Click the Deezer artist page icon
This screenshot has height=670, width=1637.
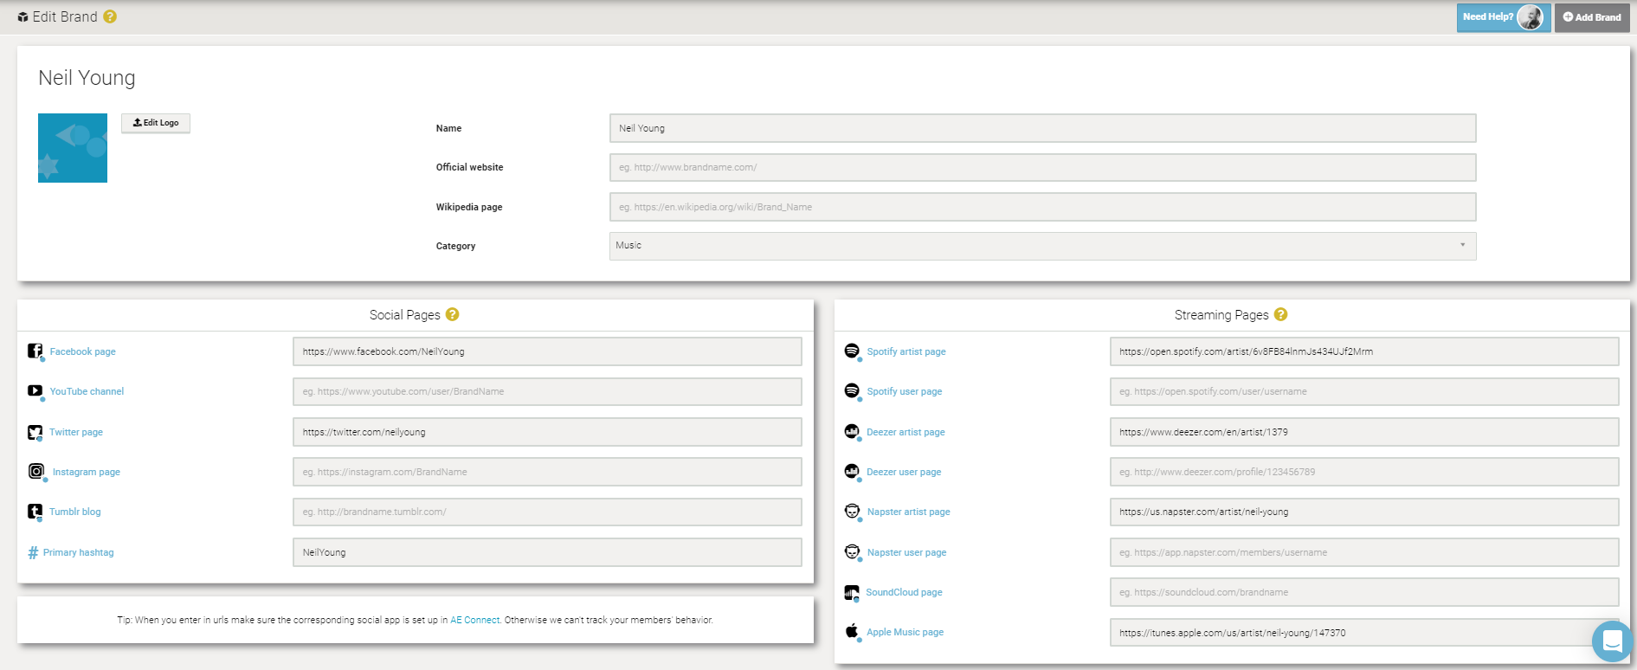coord(852,431)
